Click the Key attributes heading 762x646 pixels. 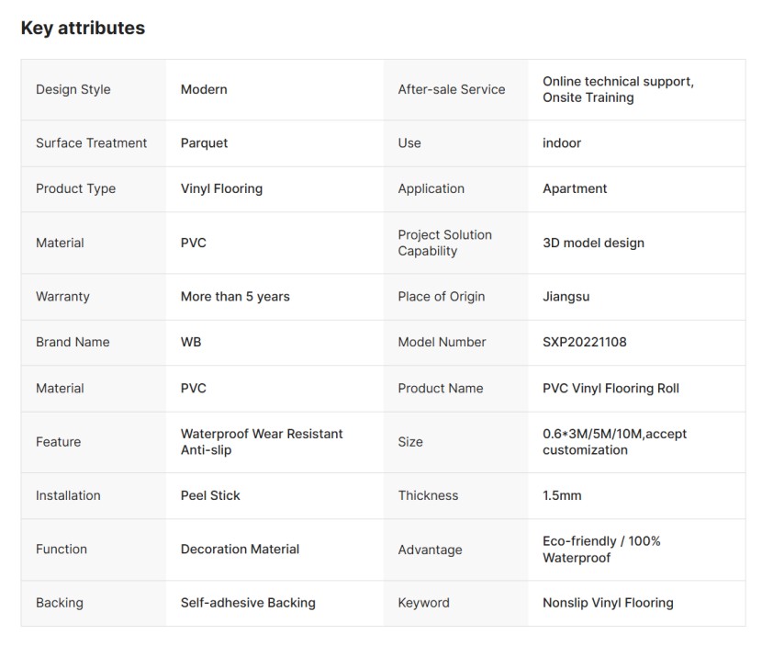83,28
